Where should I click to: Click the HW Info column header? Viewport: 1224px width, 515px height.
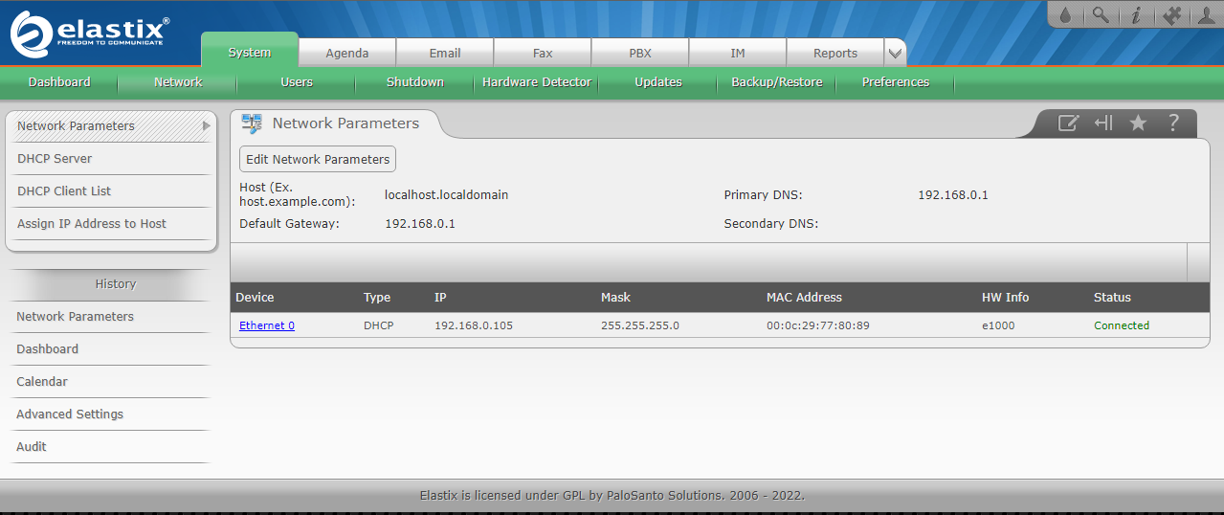[1005, 298]
